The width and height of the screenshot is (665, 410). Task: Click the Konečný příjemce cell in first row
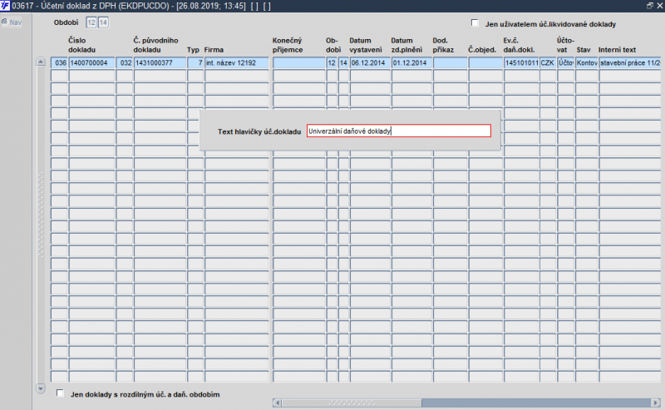coord(299,63)
